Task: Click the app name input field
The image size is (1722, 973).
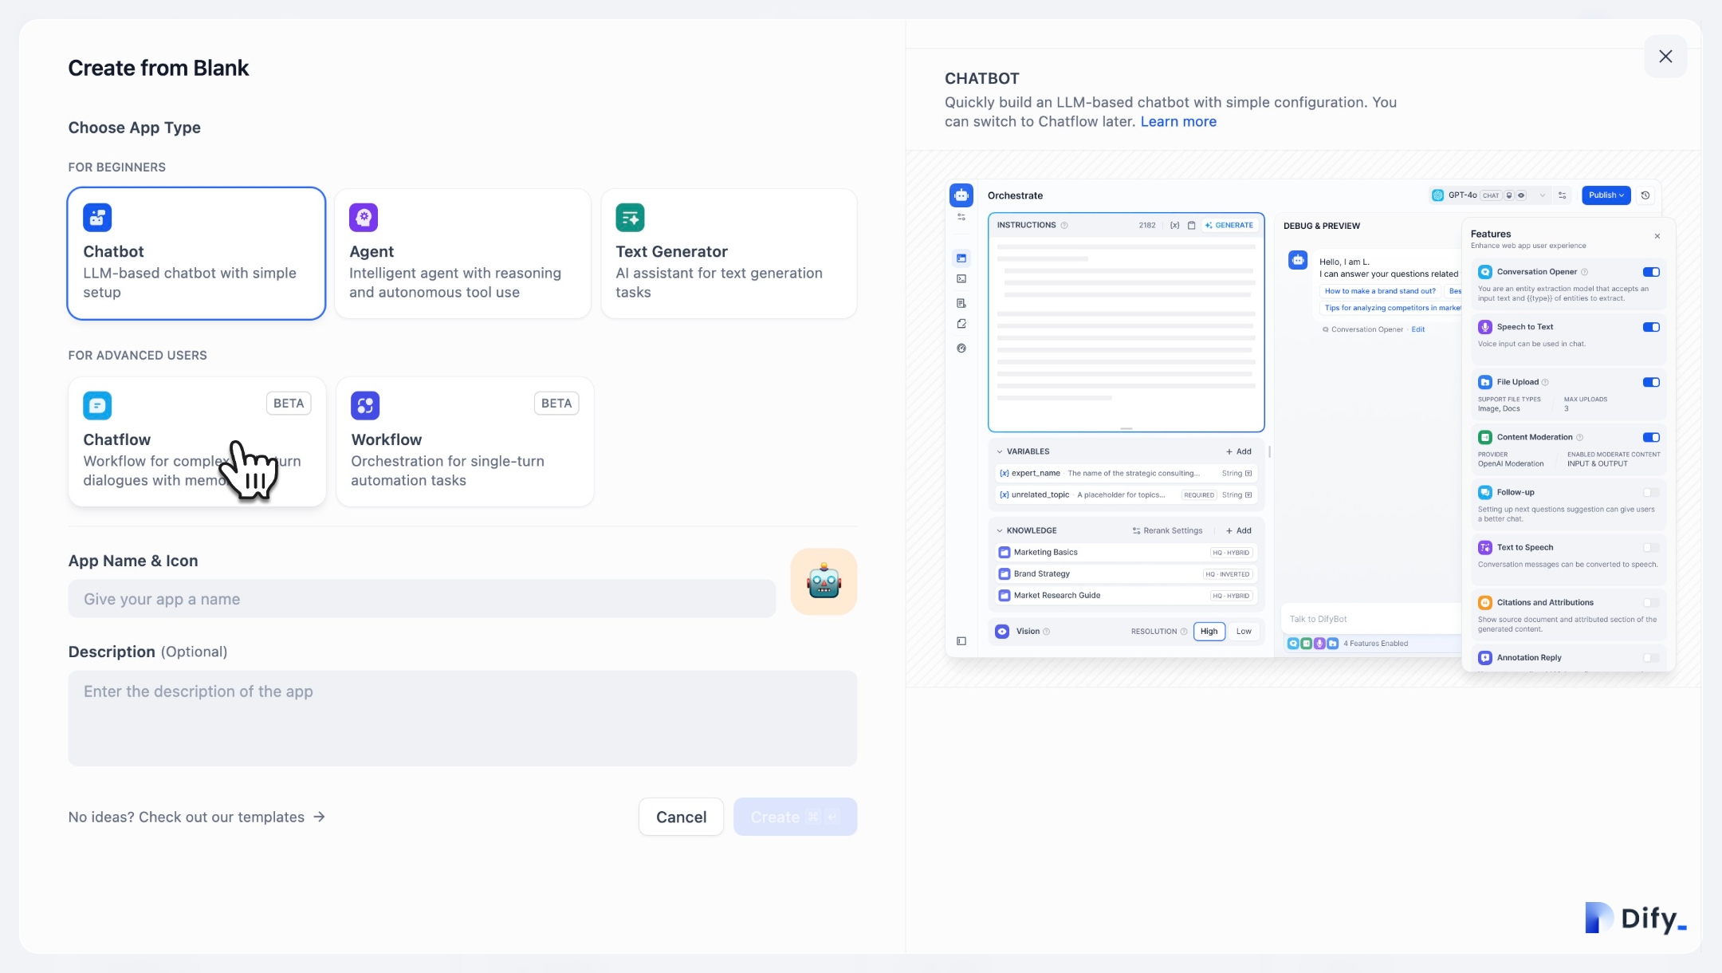Action: (422, 599)
